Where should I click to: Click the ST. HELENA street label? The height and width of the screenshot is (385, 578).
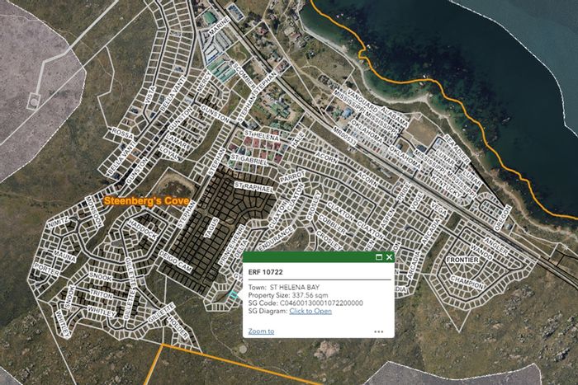tap(262, 135)
